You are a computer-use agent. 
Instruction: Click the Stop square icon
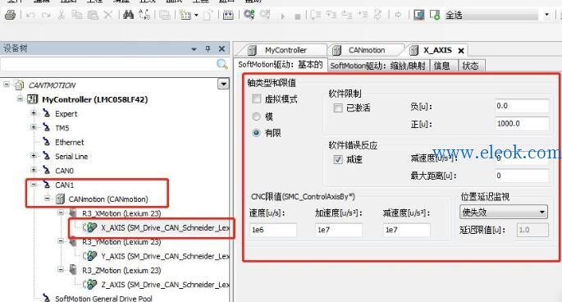298,16
